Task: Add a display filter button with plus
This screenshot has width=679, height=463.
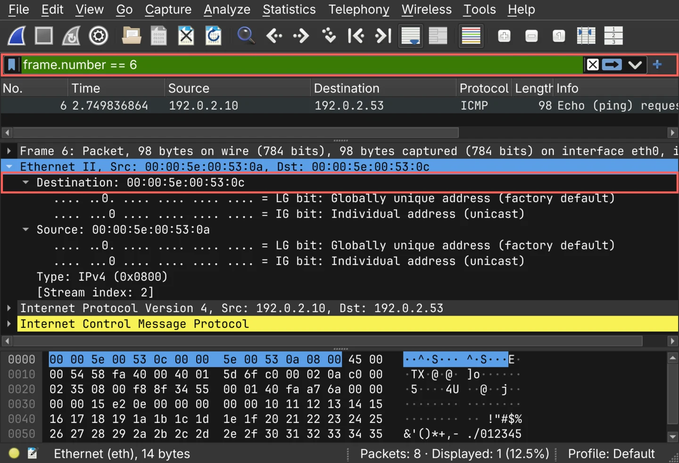Action: (x=657, y=65)
